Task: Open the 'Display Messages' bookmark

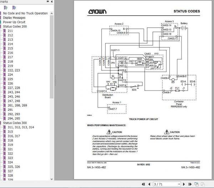Action: 14,18
